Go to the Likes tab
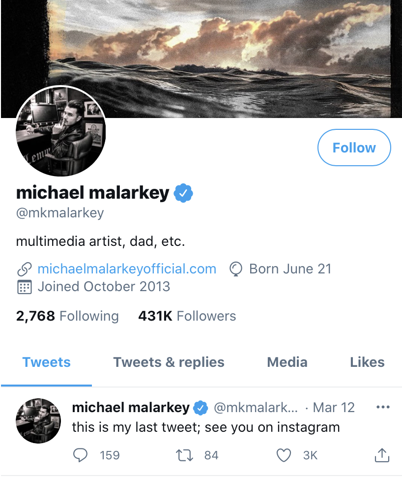This screenshot has height=478, width=402. (367, 362)
